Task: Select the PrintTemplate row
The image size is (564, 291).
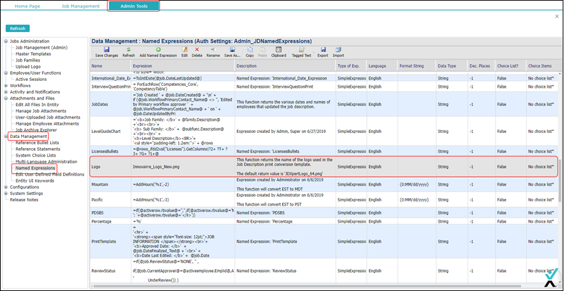Action: [x=324, y=241]
